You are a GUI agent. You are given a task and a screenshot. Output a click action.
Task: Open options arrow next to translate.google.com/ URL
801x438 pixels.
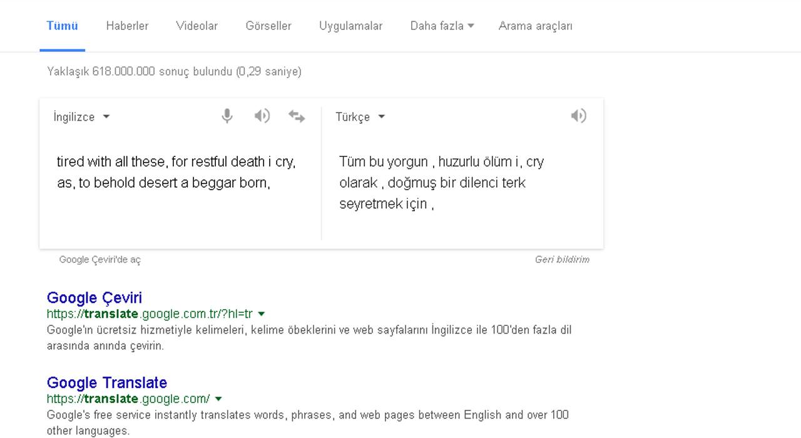(218, 399)
